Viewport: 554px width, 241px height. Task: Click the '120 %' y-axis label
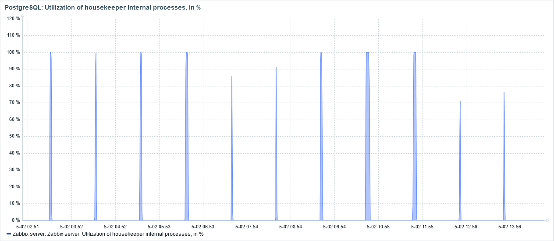coord(14,19)
